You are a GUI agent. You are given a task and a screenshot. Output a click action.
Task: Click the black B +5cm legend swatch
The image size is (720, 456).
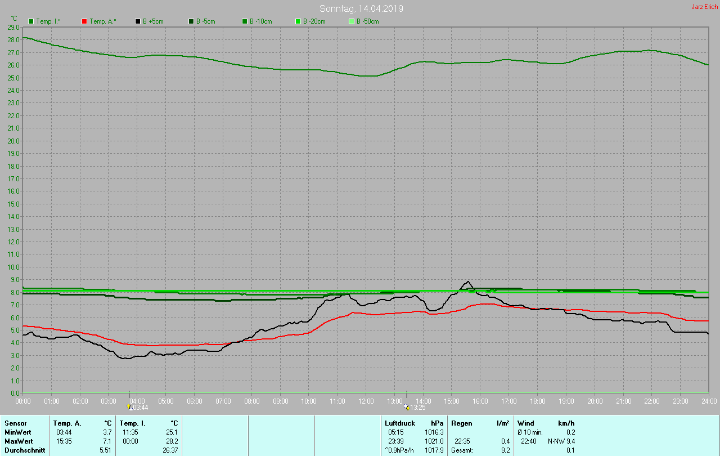tap(138, 21)
